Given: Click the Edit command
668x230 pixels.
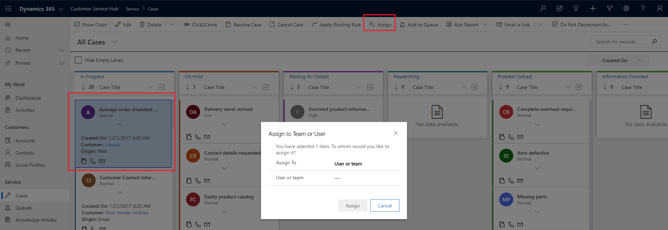Looking at the screenshot, I should [123, 24].
